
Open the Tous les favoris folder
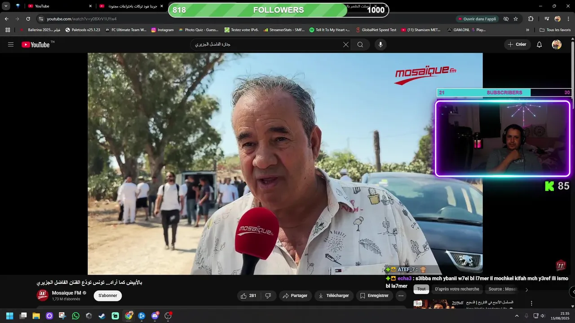point(555,30)
